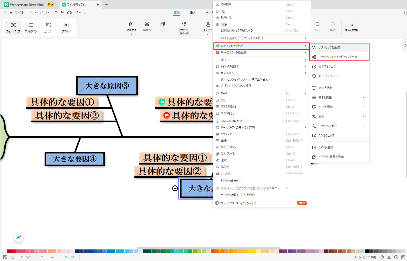Select Generate Subtopics in AI submenu
407x261 pixels.
click(x=339, y=47)
